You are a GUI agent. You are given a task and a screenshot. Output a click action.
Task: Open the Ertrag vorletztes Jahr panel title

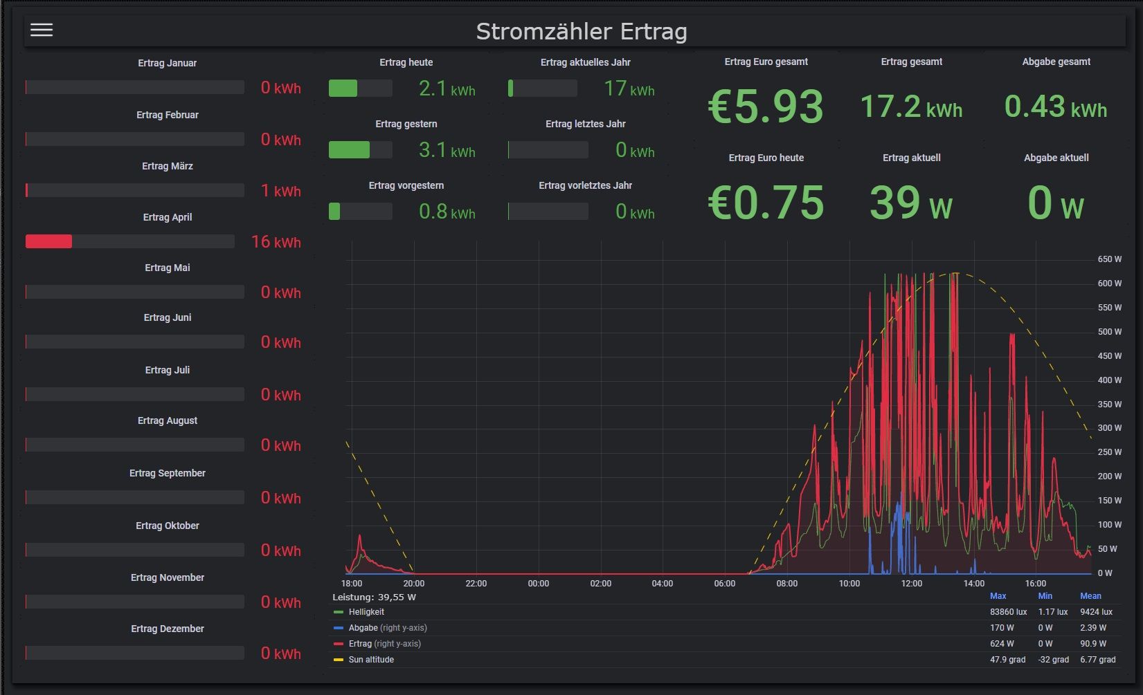[586, 185]
